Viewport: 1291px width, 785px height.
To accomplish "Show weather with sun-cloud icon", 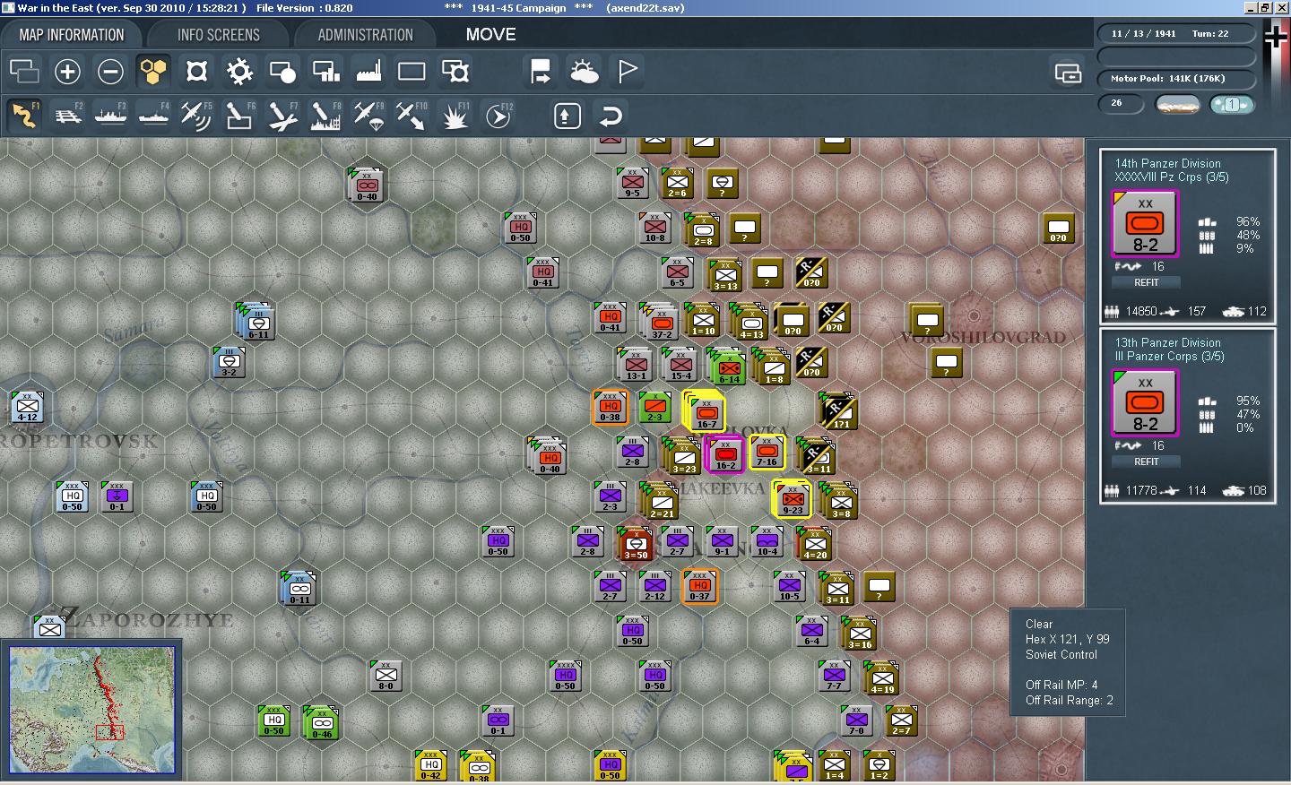I will click(584, 72).
